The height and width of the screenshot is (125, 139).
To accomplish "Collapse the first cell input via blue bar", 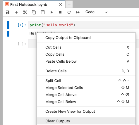I will pyautogui.click(x=8, y=25).
